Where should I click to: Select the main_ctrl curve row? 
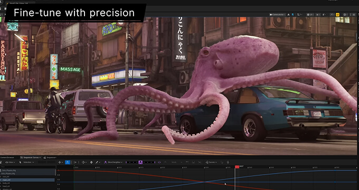click(x=27, y=180)
